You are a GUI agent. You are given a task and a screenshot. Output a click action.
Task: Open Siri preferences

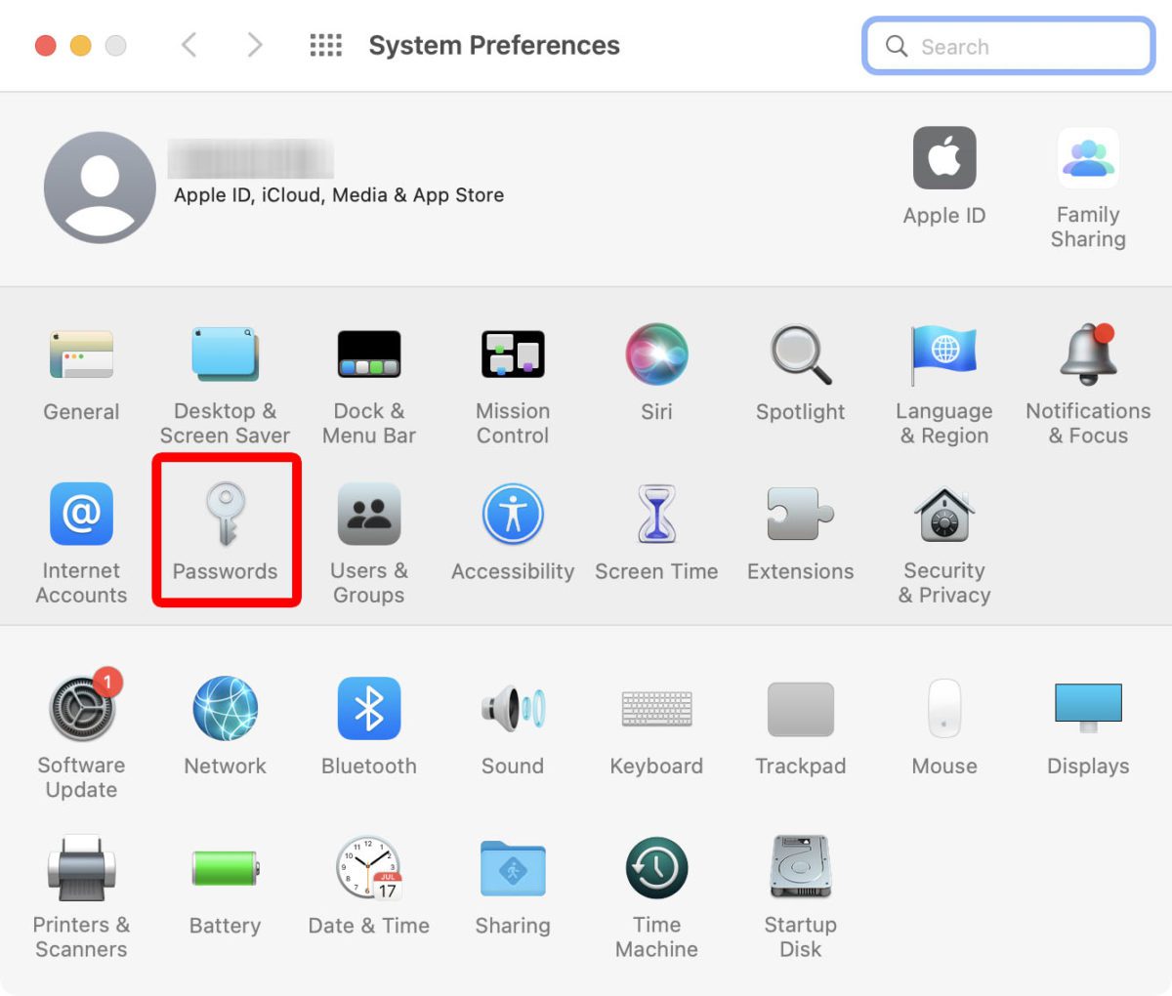click(x=656, y=373)
